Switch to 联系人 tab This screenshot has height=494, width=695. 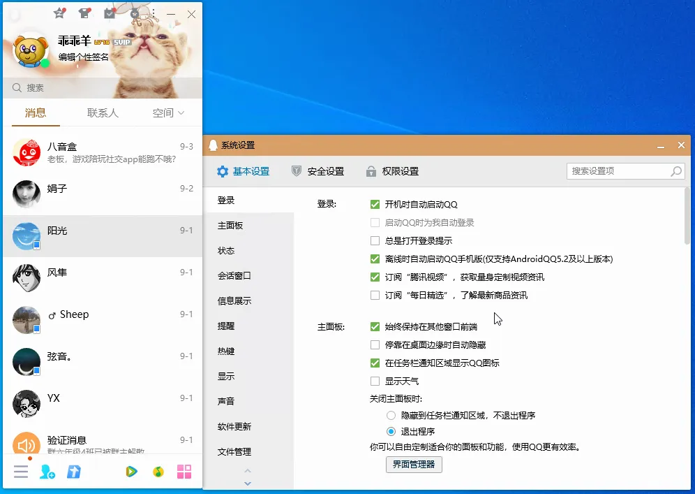tap(103, 112)
